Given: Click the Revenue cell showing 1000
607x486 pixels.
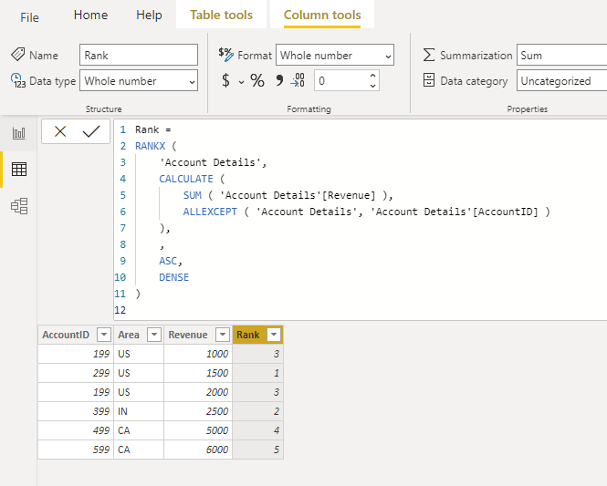Looking at the screenshot, I should (198, 354).
